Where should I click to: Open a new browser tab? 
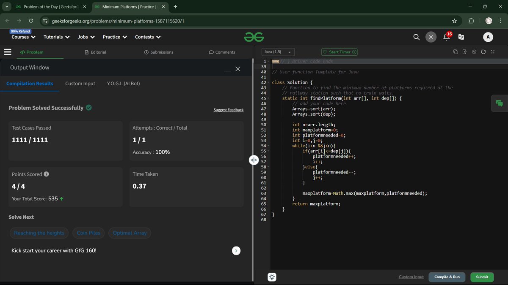pyautogui.click(x=175, y=7)
